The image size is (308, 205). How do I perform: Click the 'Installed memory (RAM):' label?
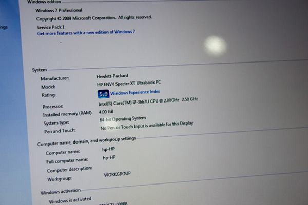[68, 114]
